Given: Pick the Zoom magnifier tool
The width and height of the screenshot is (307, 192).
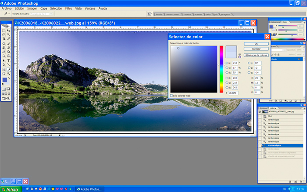Looking at the screenshot, I should point(8,73).
